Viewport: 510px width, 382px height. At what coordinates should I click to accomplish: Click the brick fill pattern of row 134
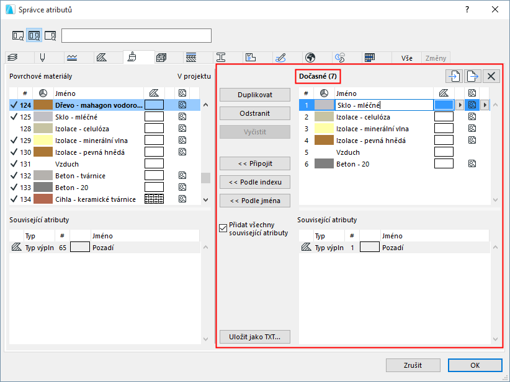(x=154, y=199)
